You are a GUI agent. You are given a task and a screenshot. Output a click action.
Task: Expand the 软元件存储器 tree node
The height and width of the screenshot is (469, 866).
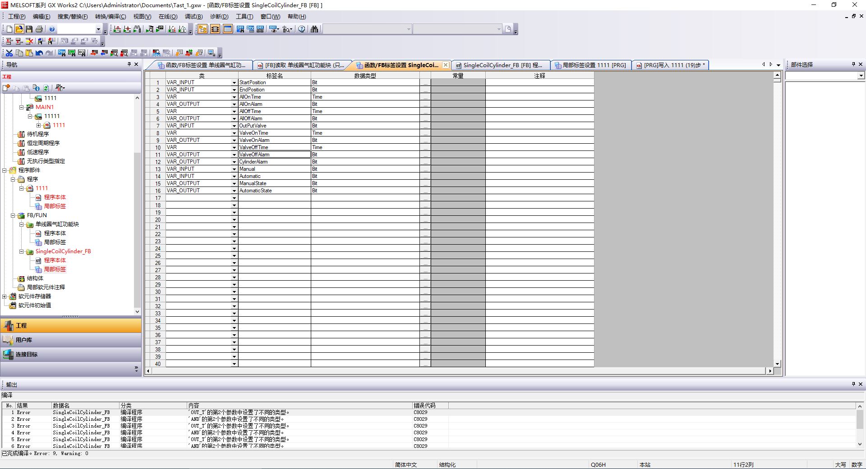pos(5,296)
